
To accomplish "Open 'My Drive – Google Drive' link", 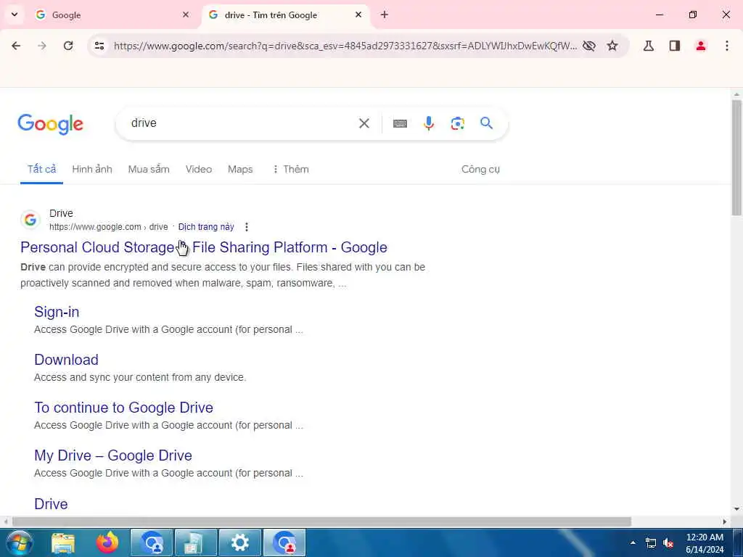I will [113, 455].
